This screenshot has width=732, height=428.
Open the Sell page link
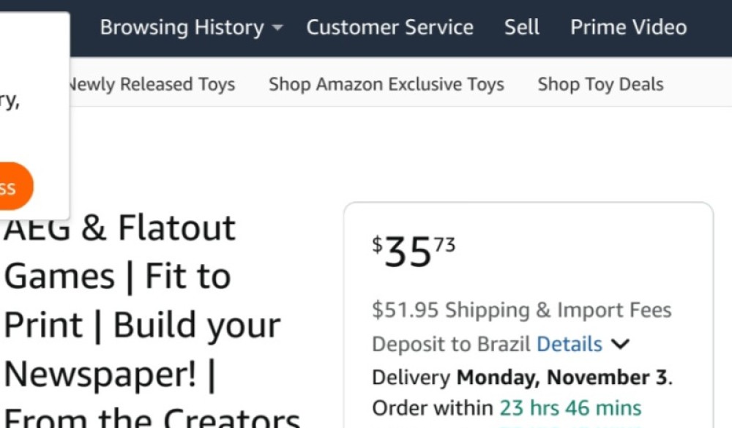[x=521, y=28]
